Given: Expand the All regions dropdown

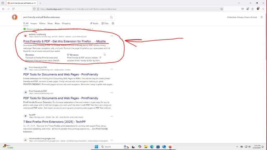Looking at the screenshot, I should (x=50, y=29).
